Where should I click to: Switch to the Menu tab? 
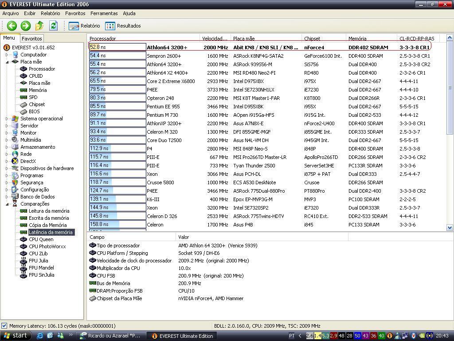(9, 38)
